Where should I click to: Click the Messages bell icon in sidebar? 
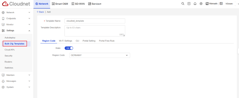tap(3, 81)
